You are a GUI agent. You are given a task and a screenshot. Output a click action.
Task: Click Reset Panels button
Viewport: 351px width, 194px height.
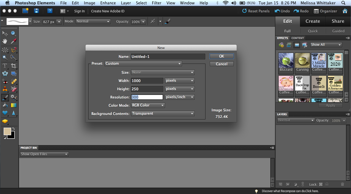coord(256,11)
